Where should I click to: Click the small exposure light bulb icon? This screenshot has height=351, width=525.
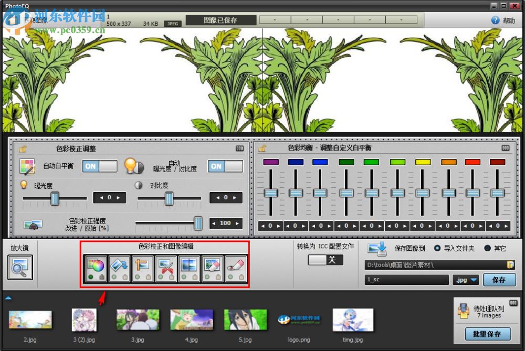(24, 185)
